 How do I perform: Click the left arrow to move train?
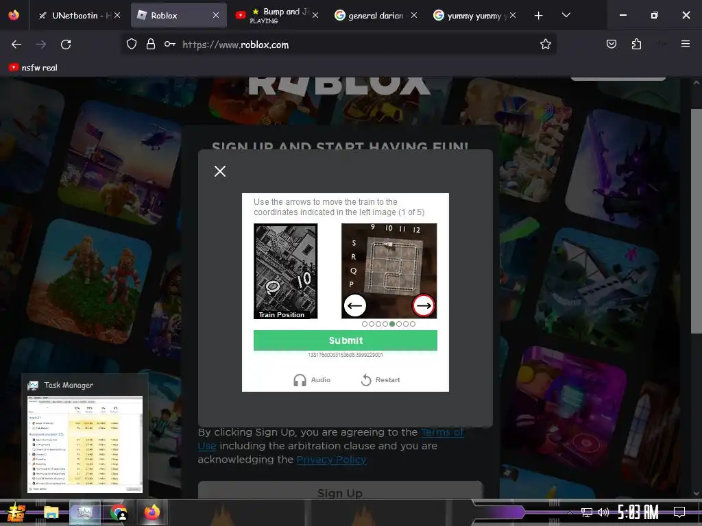[x=355, y=305]
